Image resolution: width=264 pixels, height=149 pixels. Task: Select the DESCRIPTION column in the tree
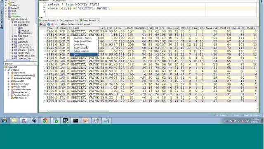pyautogui.click(x=26, y=34)
